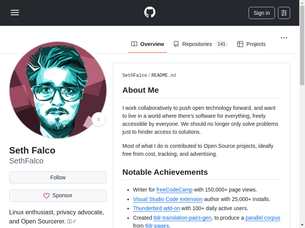Screen dimensions: 305x228
Task: Click the three-dot profile options menu
Action: coord(284,38)
